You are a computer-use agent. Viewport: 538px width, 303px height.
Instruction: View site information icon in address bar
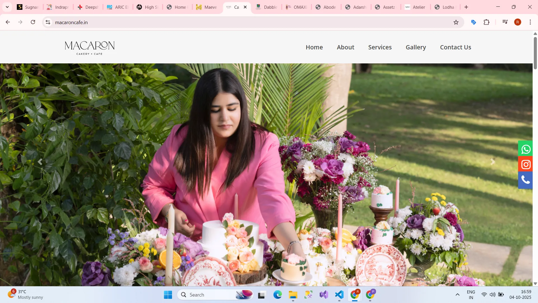48,22
